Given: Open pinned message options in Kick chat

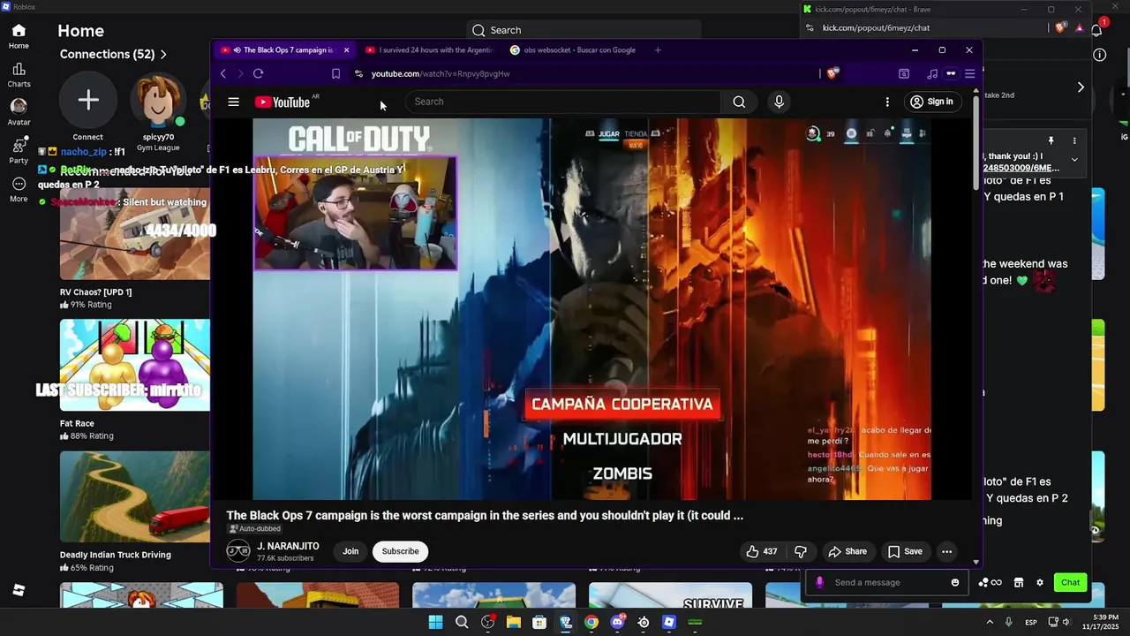Looking at the screenshot, I should click(1074, 140).
